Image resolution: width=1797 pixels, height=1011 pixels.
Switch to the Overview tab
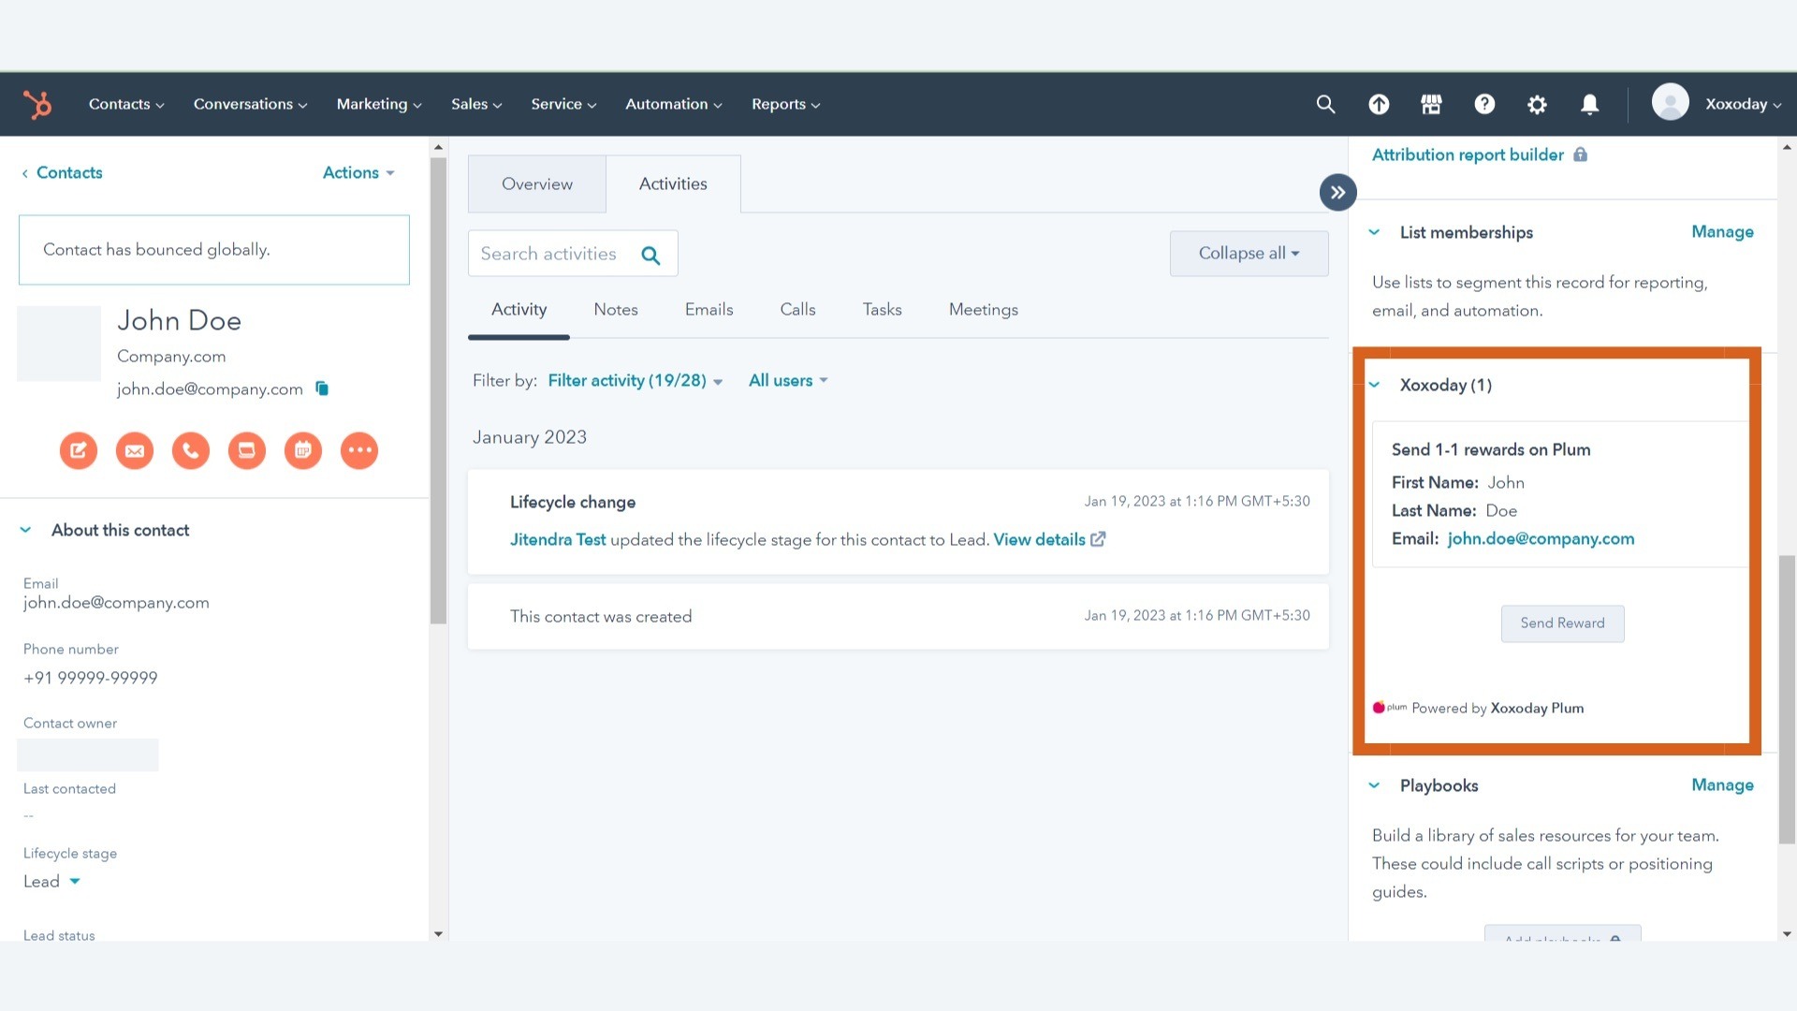[536, 183]
